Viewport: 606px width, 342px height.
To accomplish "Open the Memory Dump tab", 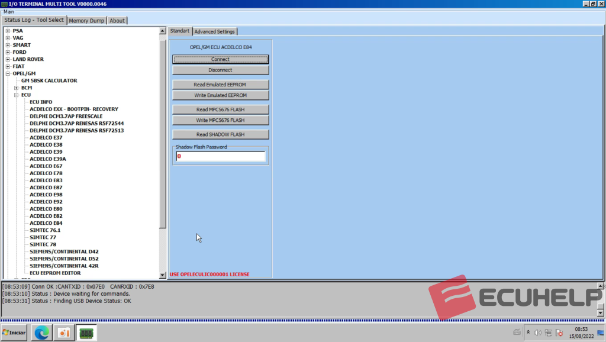I will coord(86,21).
